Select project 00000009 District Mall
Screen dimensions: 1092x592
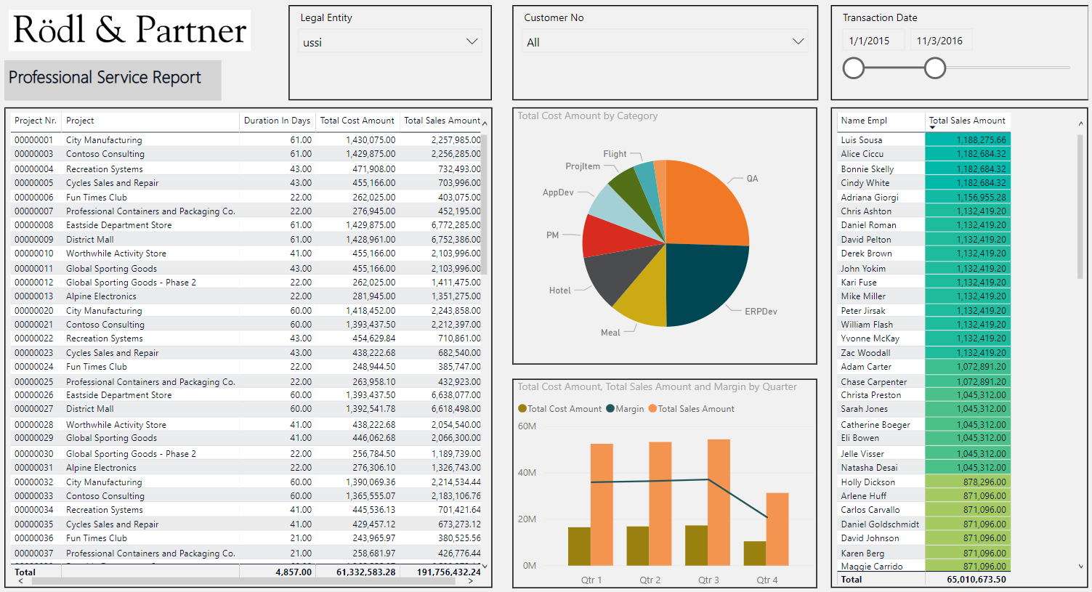pos(247,239)
